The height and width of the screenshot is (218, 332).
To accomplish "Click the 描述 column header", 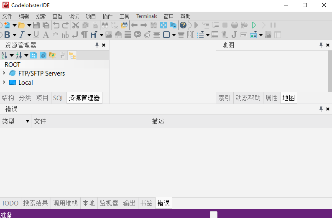I will click(x=240, y=121).
